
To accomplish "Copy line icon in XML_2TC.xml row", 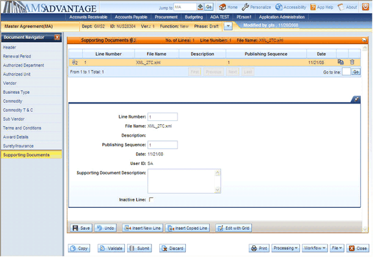I will pyautogui.click(x=341, y=62).
